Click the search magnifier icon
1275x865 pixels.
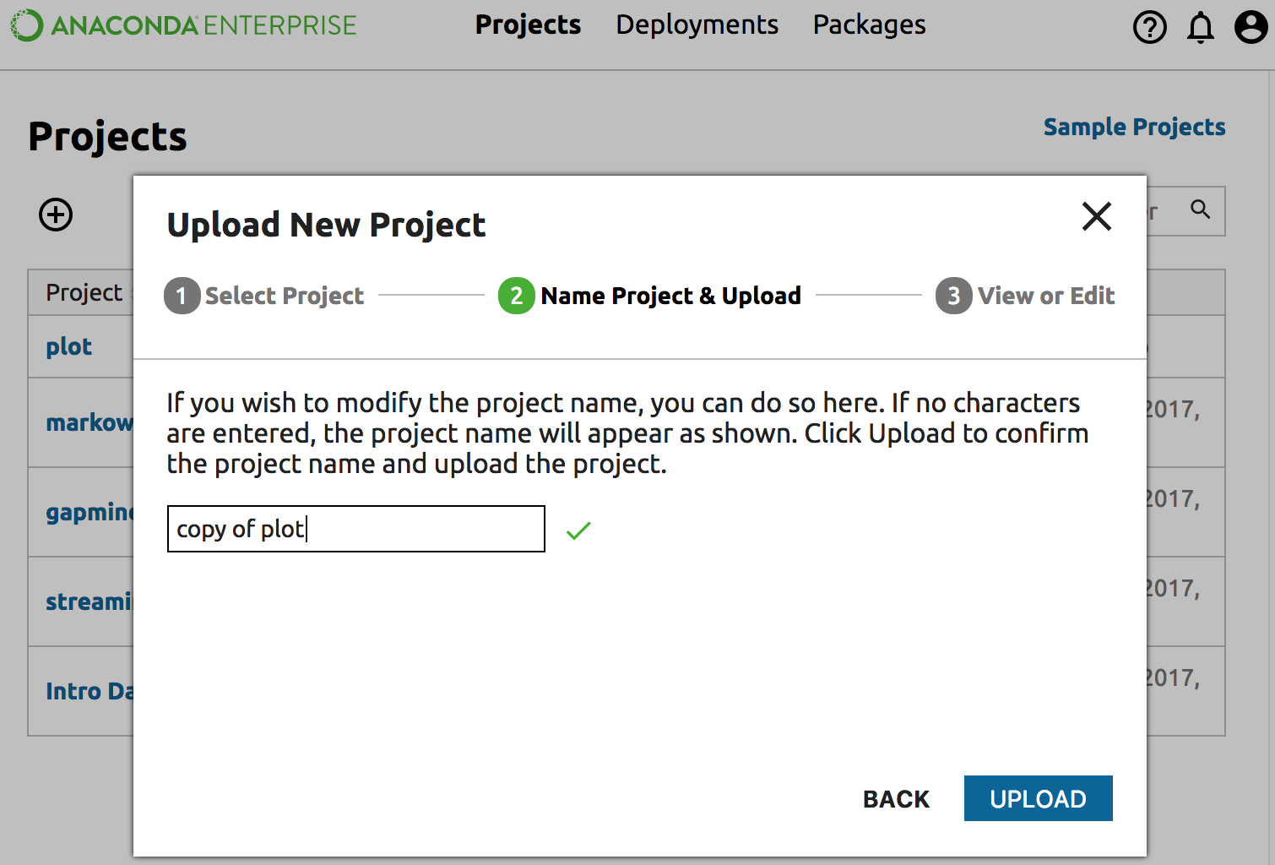click(x=1200, y=209)
